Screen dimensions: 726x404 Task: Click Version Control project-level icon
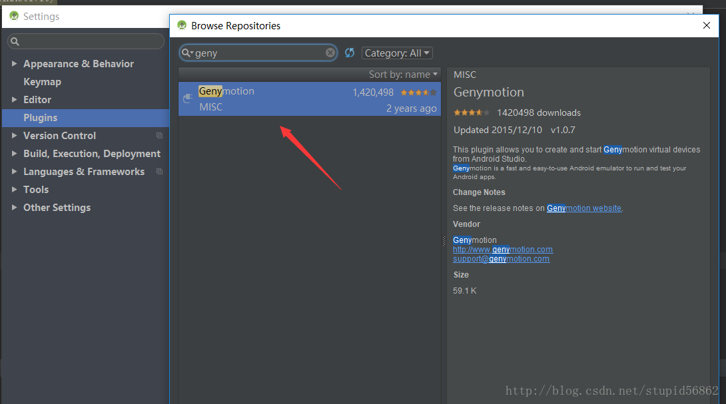coord(159,136)
